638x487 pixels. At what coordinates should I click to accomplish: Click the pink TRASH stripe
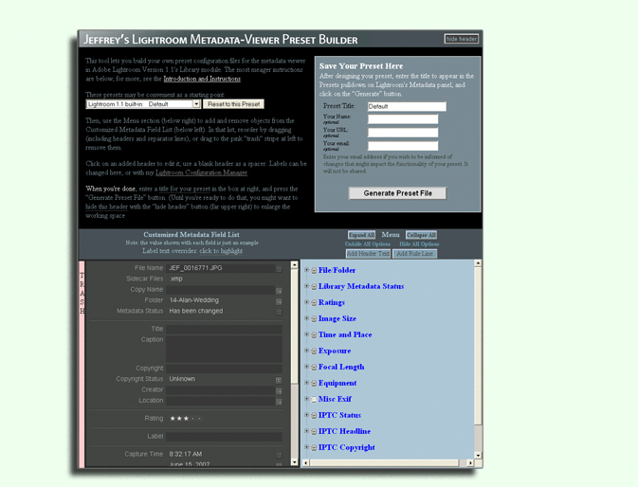82,364
